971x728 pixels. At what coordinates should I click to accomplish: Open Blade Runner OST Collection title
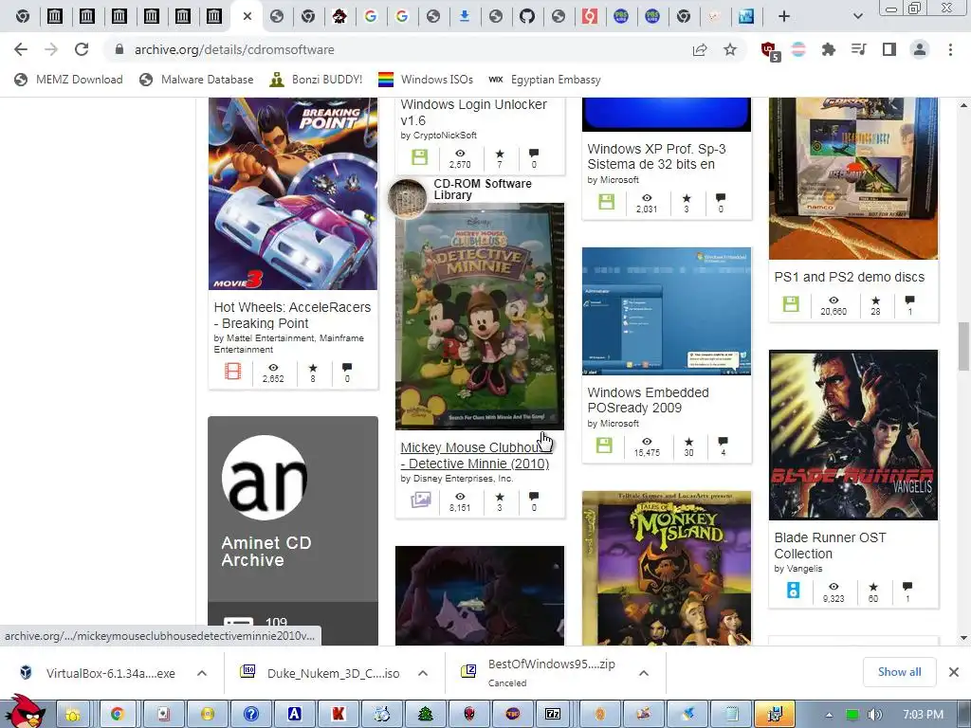(x=830, y=545)
